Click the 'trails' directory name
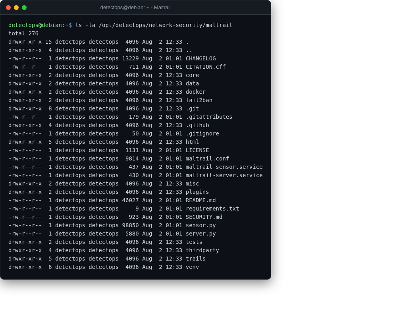 coord(196,259)
